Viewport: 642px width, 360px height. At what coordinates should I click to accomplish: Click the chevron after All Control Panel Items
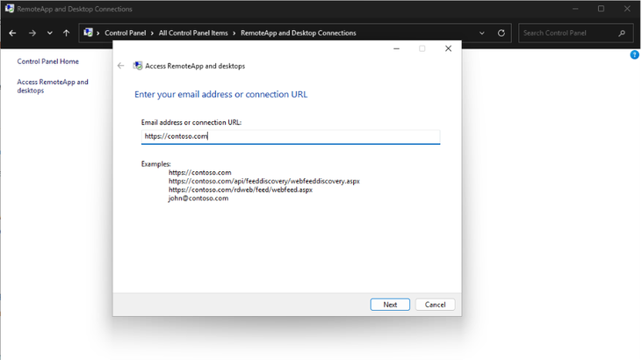pos(234,33)
